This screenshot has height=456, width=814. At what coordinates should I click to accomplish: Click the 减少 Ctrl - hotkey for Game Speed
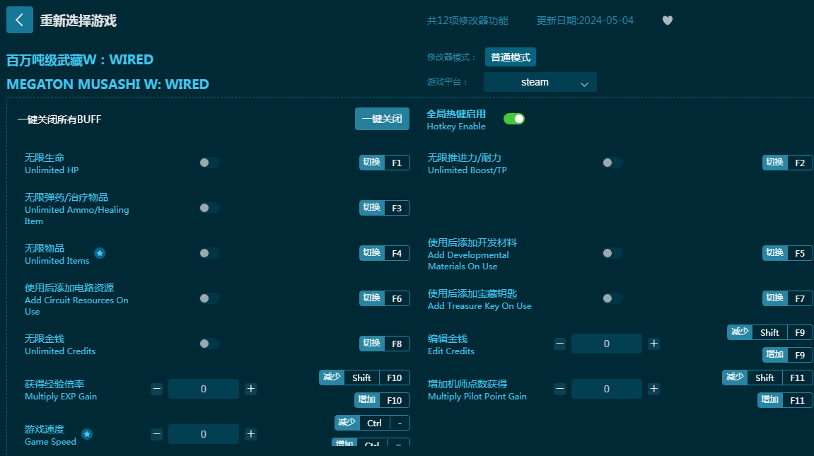tap(372, 423)
